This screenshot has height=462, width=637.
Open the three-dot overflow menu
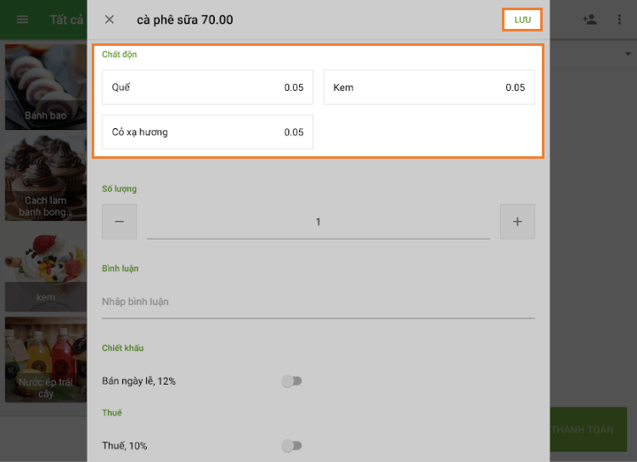619,20
